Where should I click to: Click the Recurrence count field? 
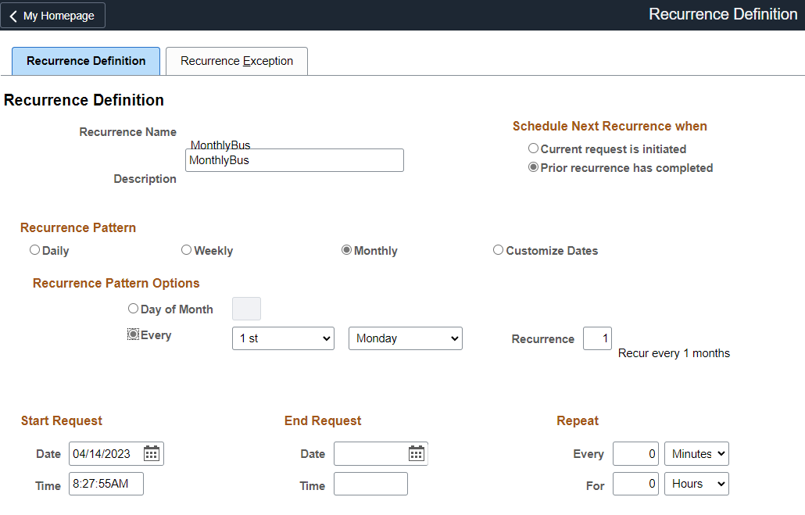[597, 338]
